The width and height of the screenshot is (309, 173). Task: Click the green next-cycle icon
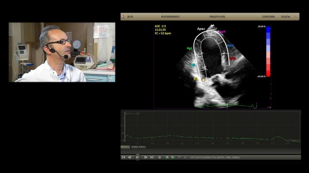point(173,157)
